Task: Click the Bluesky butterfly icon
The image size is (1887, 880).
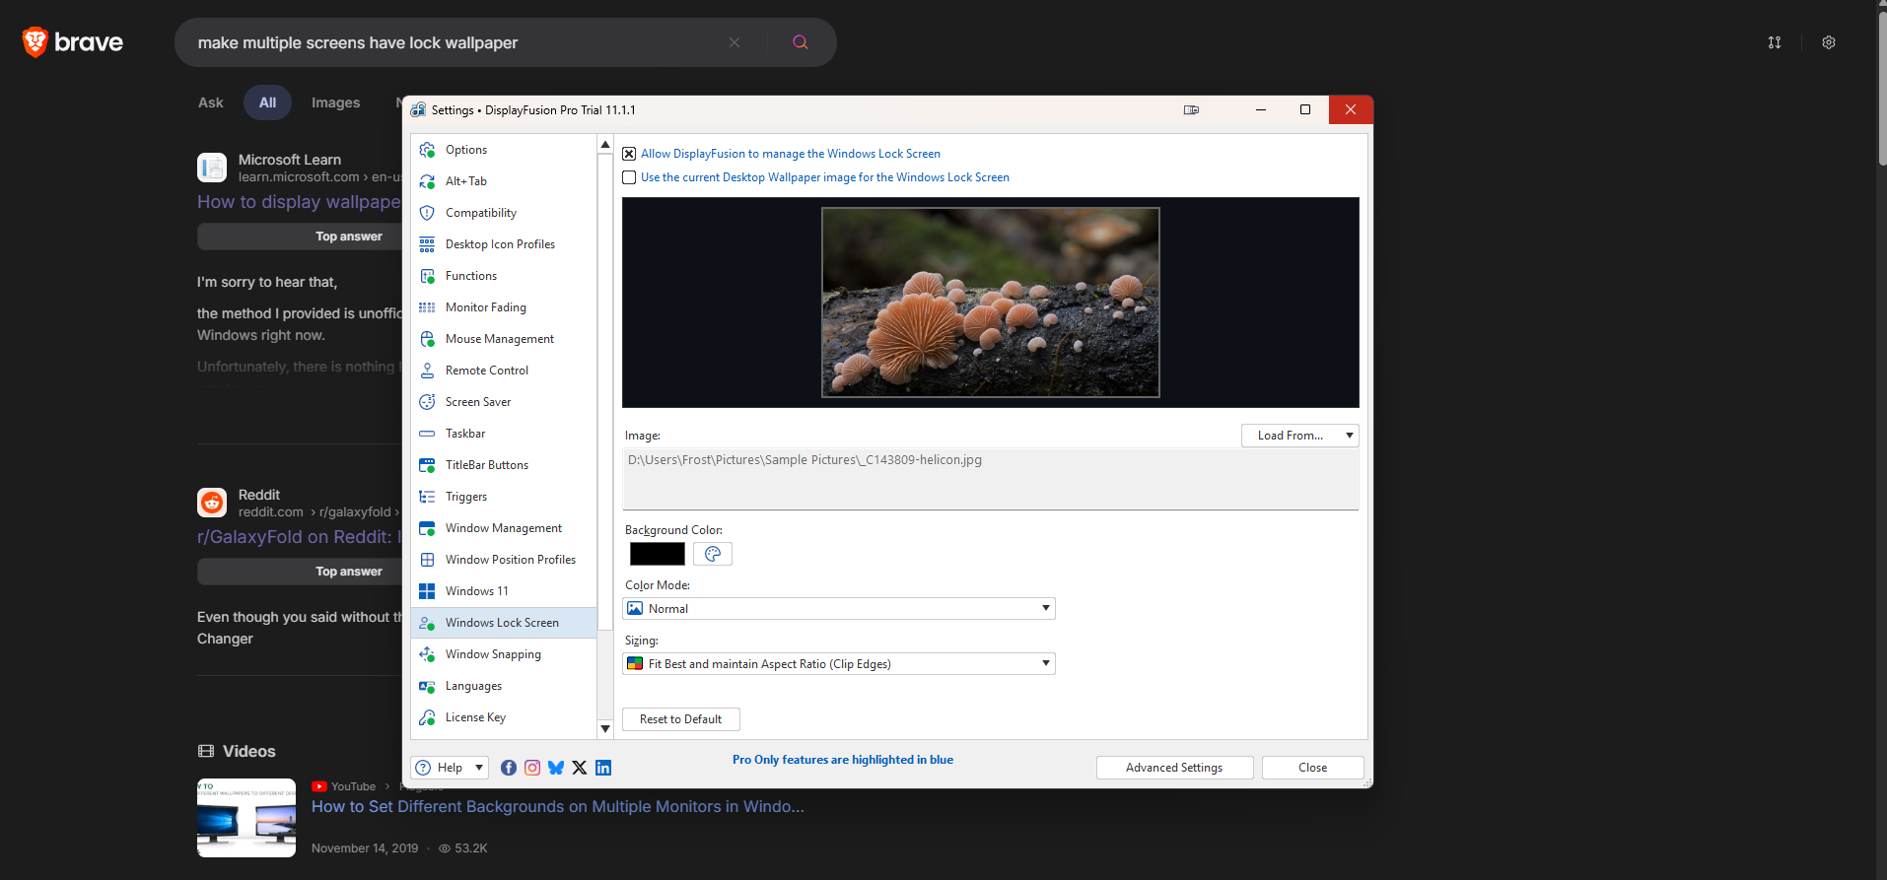Action: tap(556, 768)
